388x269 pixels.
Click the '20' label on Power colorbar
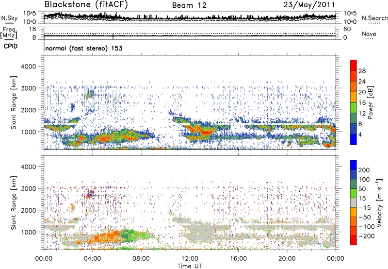click(362, 92)
